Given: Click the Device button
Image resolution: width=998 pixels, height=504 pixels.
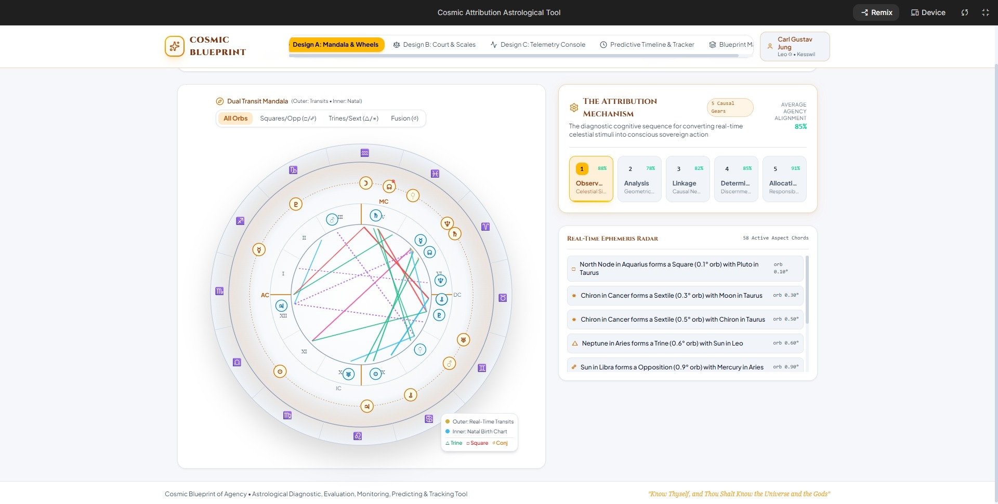Looking at the screenshot, I should click(928, 12).
